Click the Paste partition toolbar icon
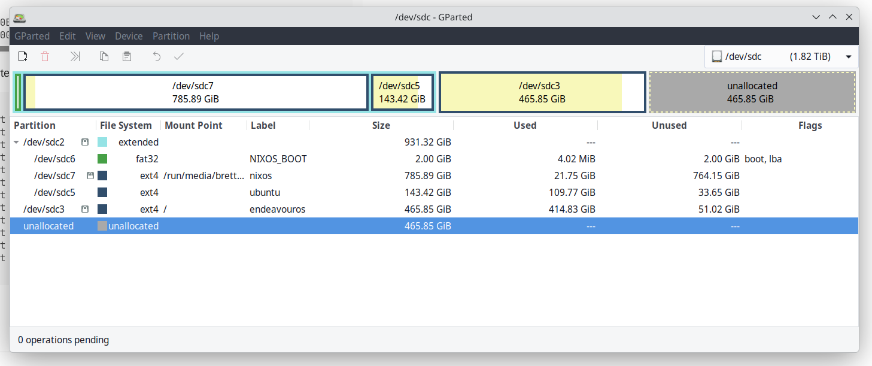Screen dimensions: 872x366 point(127,56)
